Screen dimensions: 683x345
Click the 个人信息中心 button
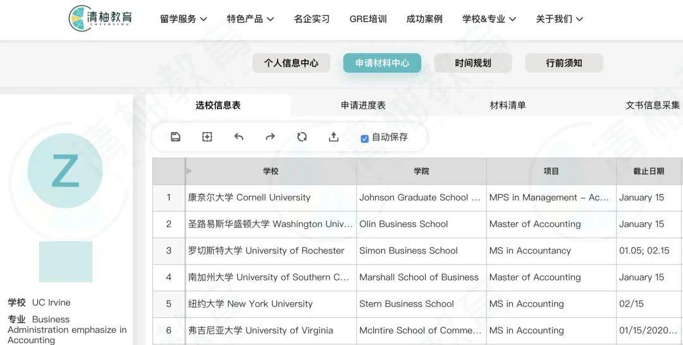click(x=291, y=63)
